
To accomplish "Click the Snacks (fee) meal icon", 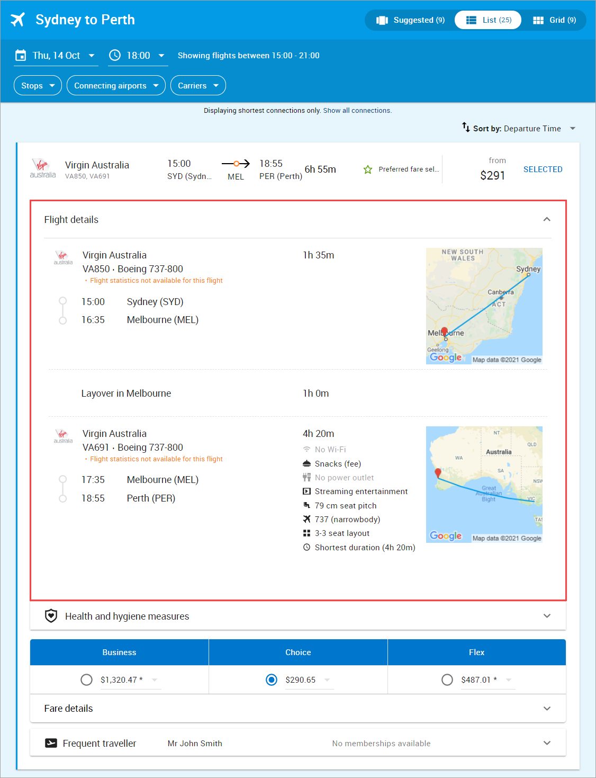I will 306,463.
